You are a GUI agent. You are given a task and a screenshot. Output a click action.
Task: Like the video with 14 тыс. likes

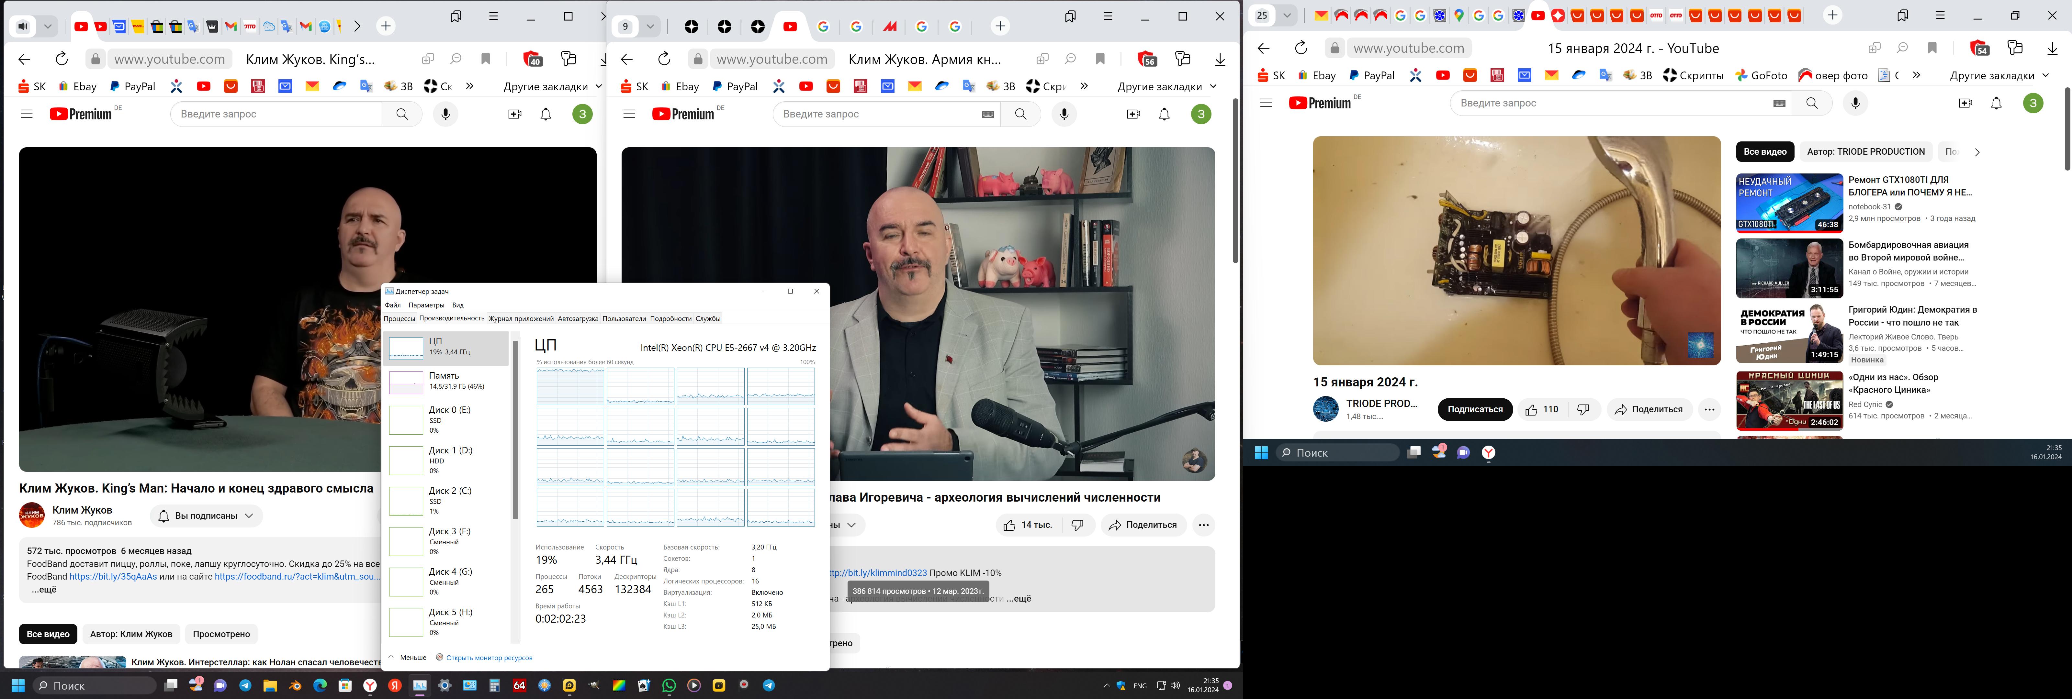point(1027,525)
